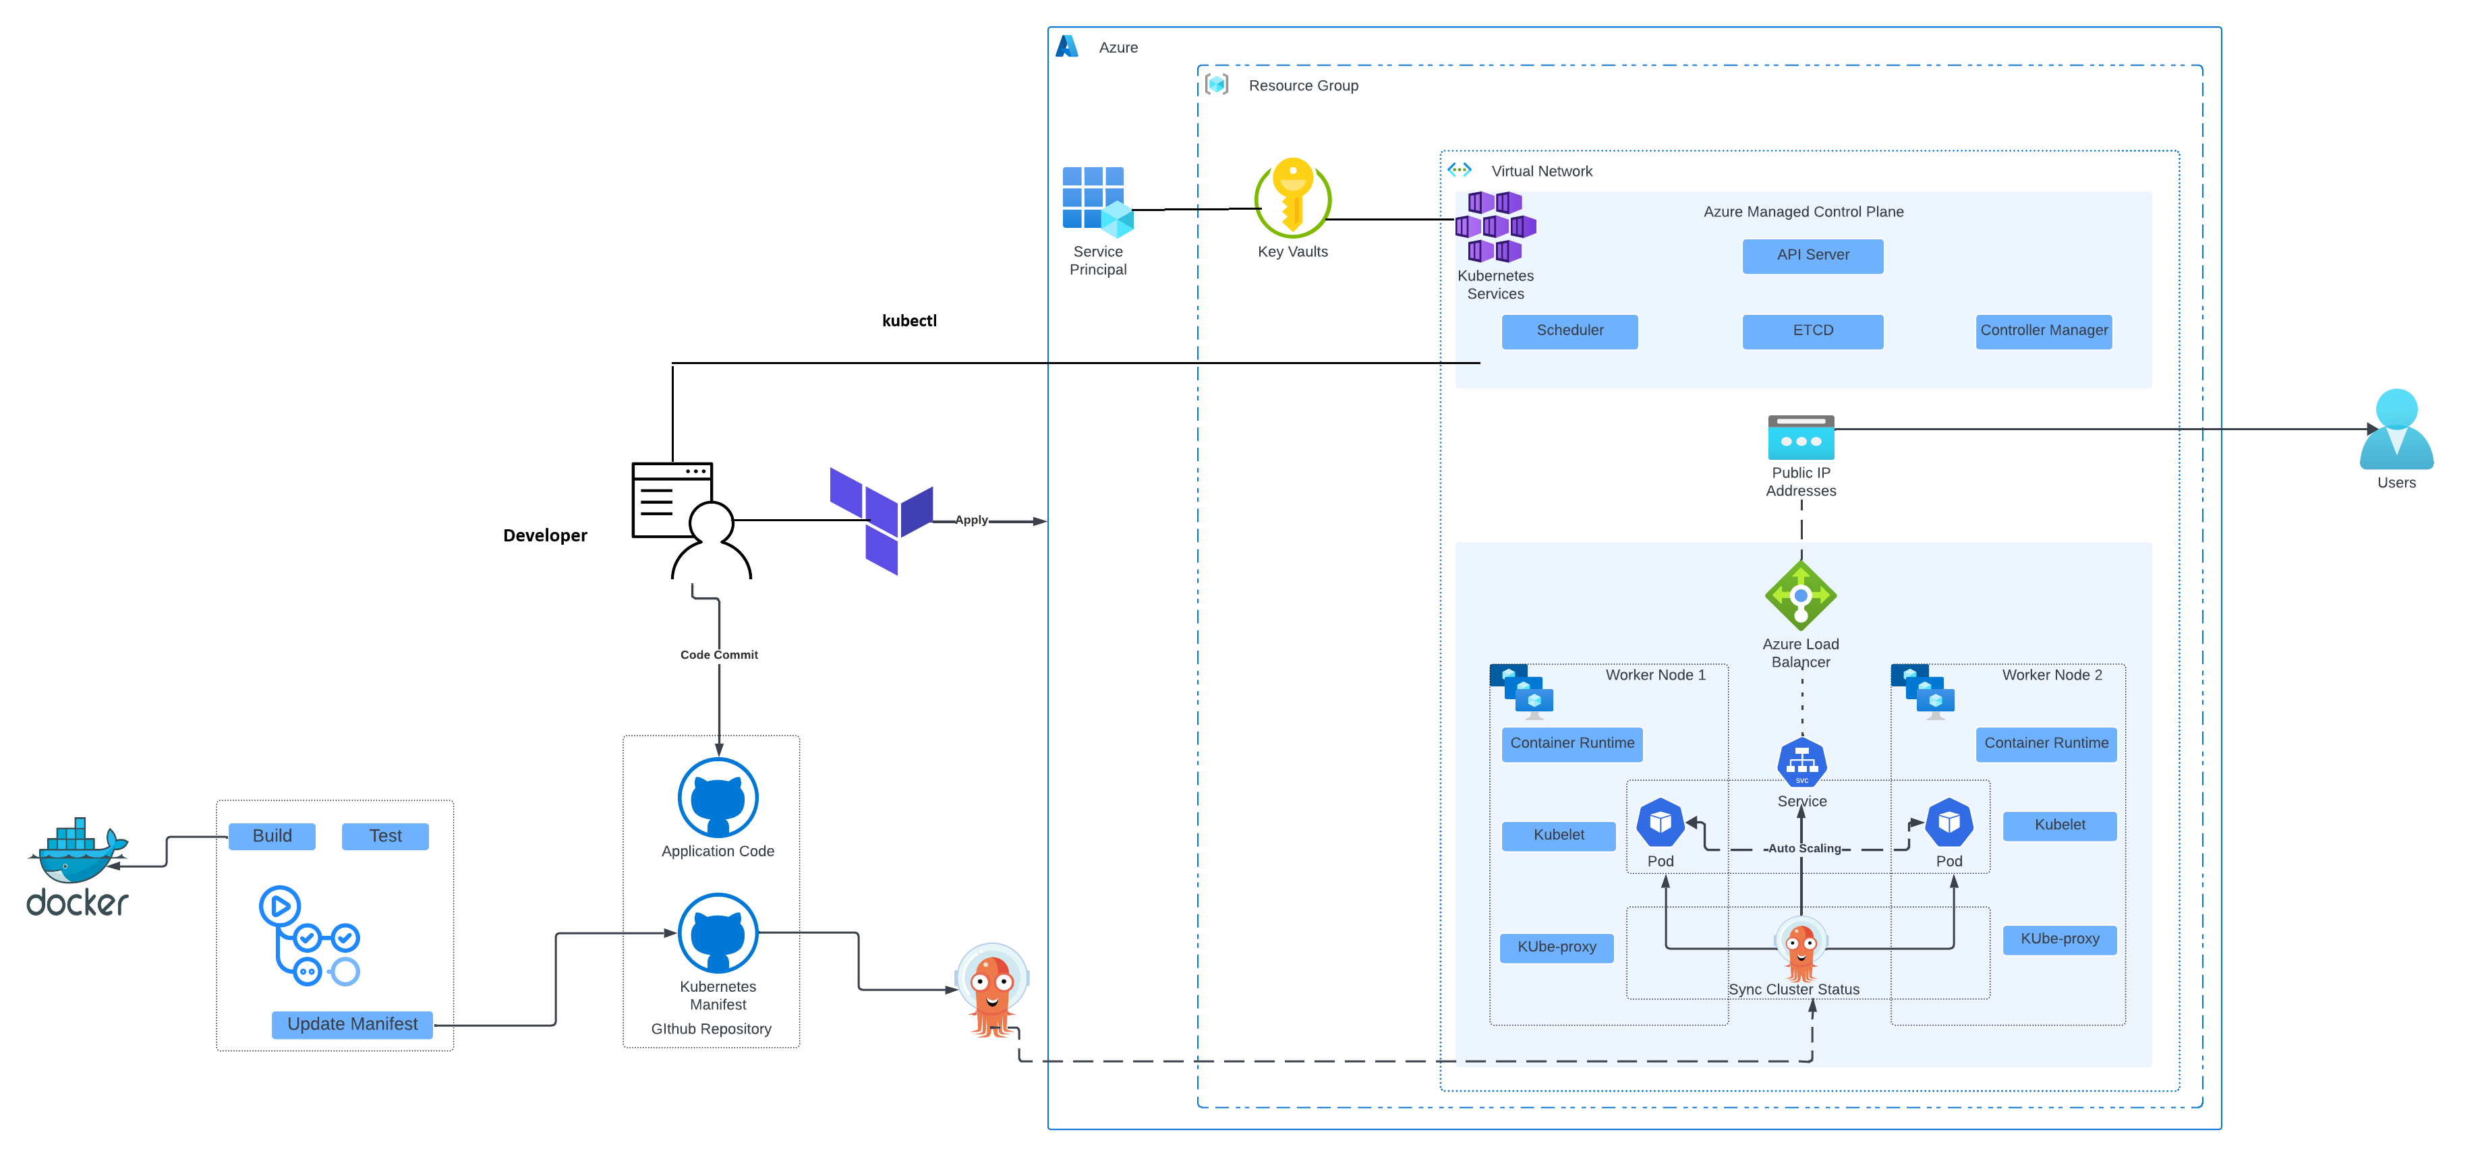Image resolution: width=2482 pixels, height=1157 pixels.
Task: Click the Public IP Addresses icon
Action: click(1801, 438)
